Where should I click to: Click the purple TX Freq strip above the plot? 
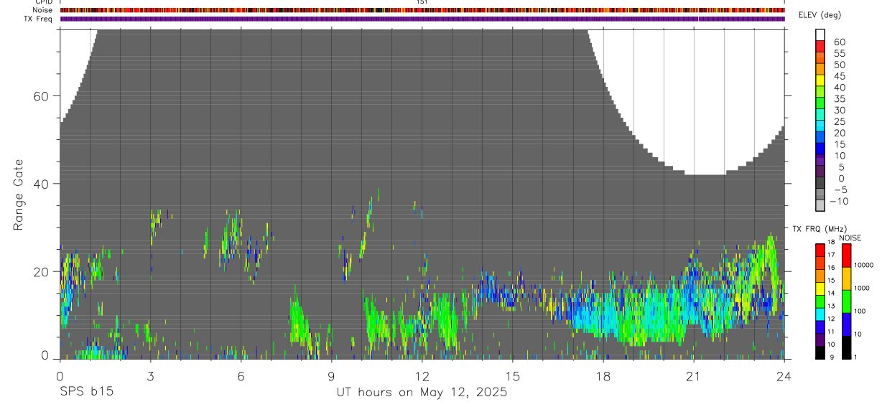tap(422, 19)
